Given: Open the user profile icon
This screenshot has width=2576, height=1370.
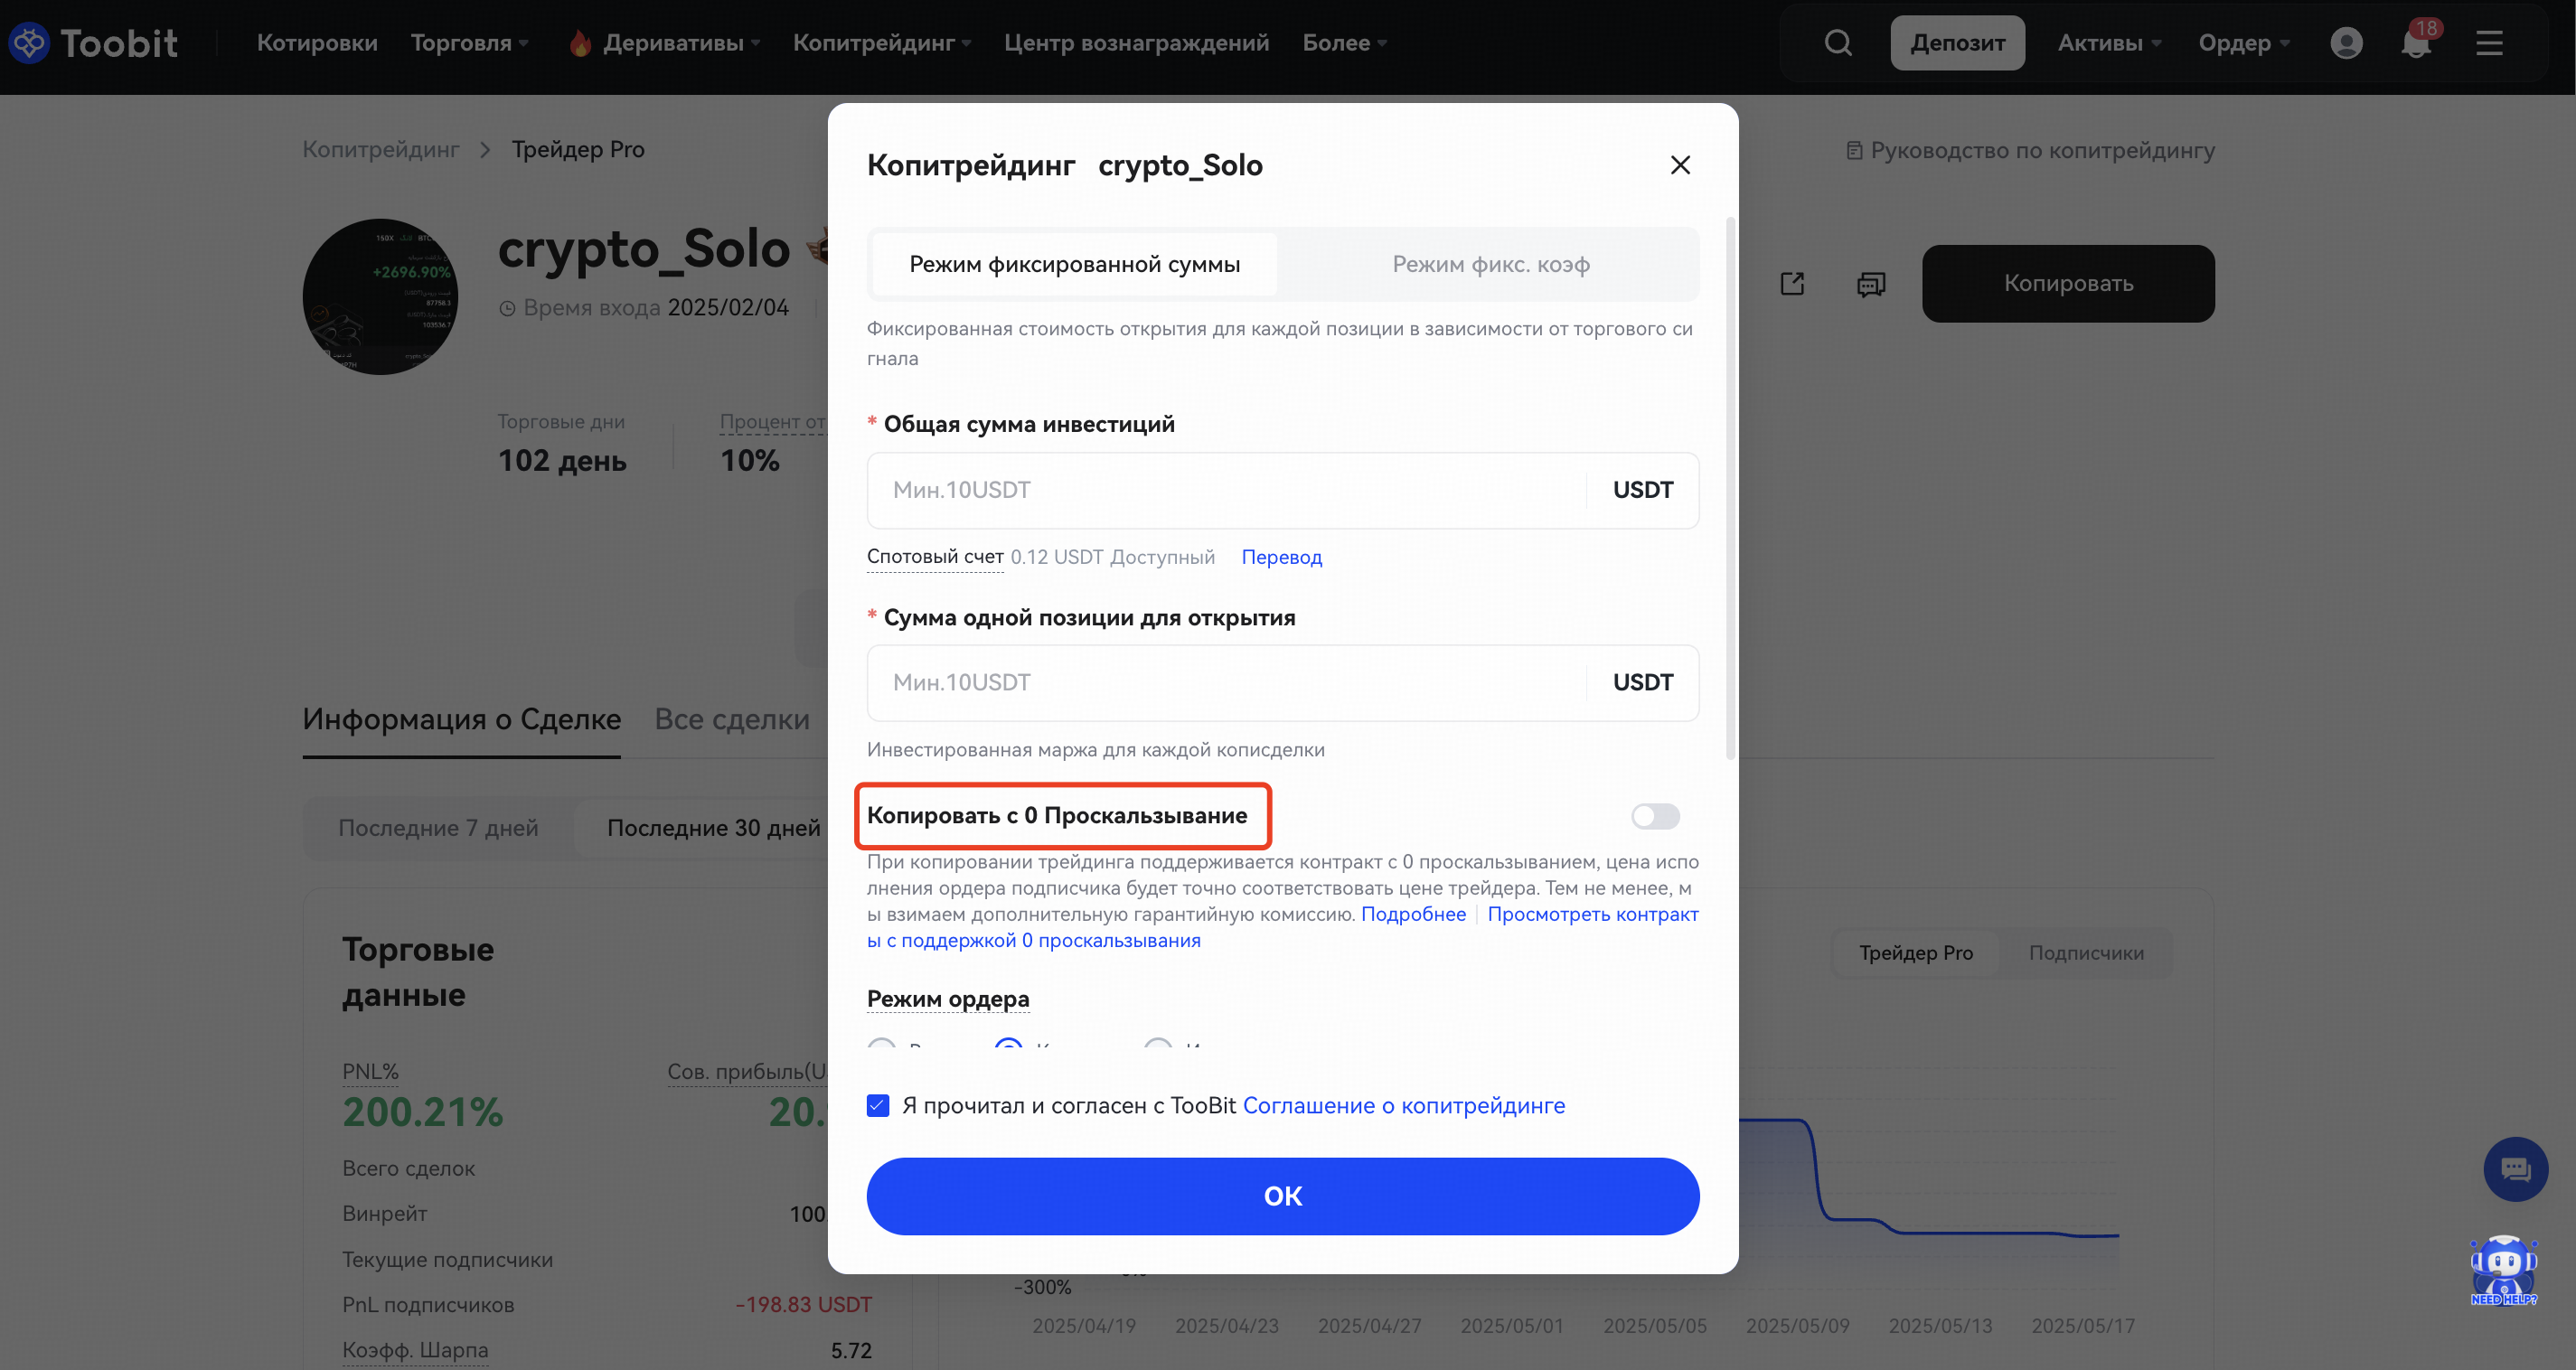Looking at the screenshot, I should 2346,43.
